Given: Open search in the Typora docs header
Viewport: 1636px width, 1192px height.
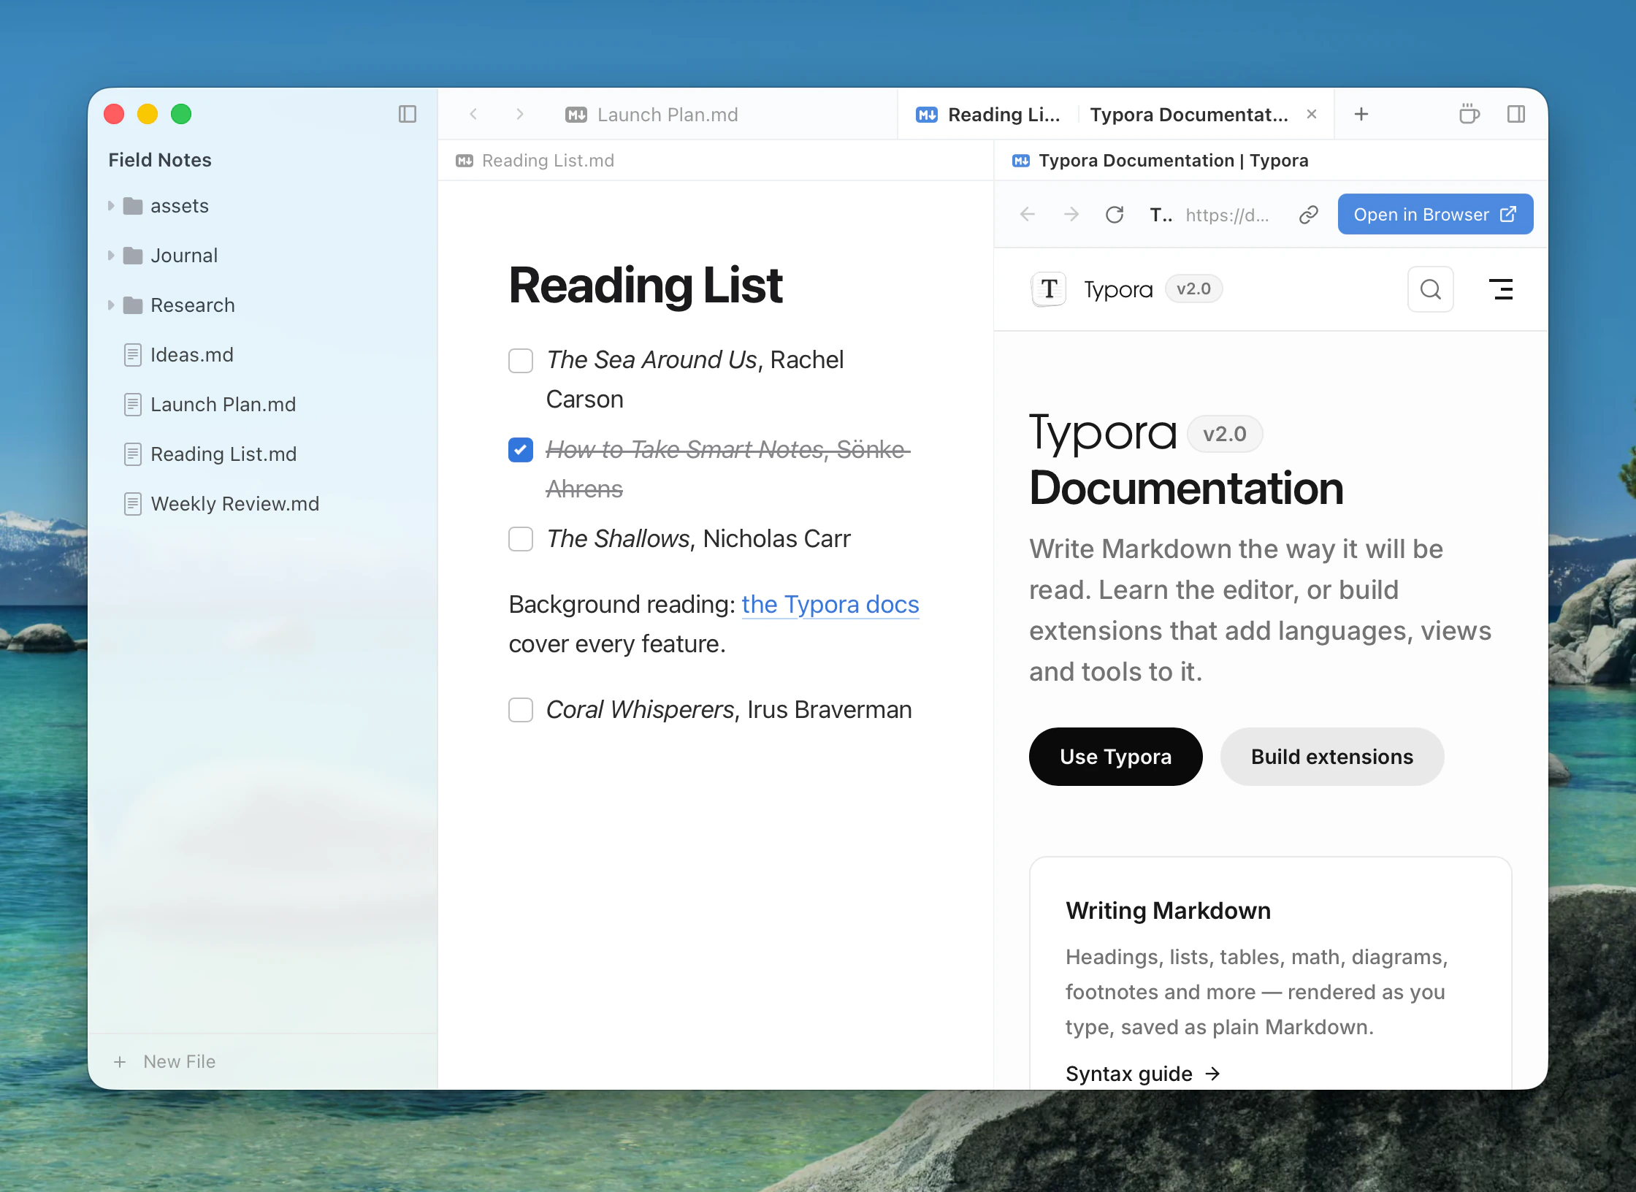Looking at the screenshot, I should click(x=1431, y=289).
